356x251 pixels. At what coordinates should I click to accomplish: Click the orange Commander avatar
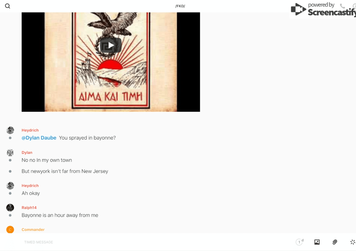click(x=10, y=229)
